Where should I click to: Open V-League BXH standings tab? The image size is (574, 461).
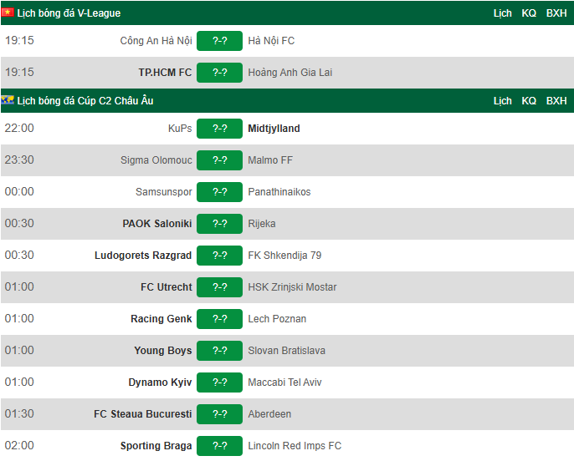[556, 13]
